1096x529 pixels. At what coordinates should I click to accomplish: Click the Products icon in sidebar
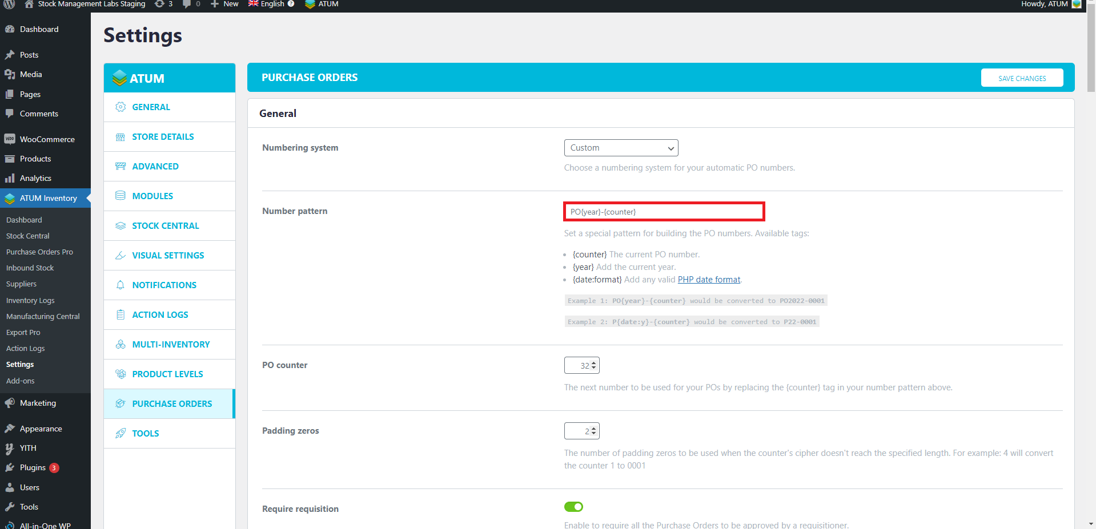pyautogui.click(x=10, y=159)
